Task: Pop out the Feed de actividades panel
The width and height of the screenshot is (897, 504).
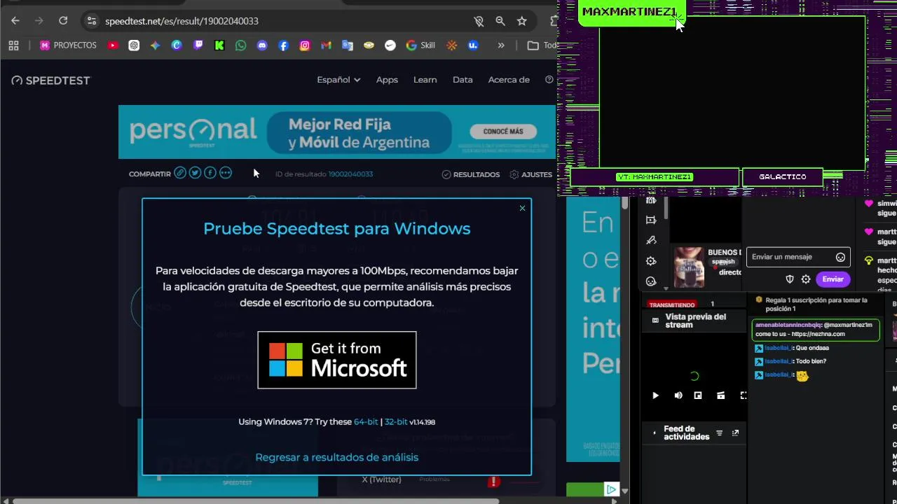Action: [x=735, y=433]
